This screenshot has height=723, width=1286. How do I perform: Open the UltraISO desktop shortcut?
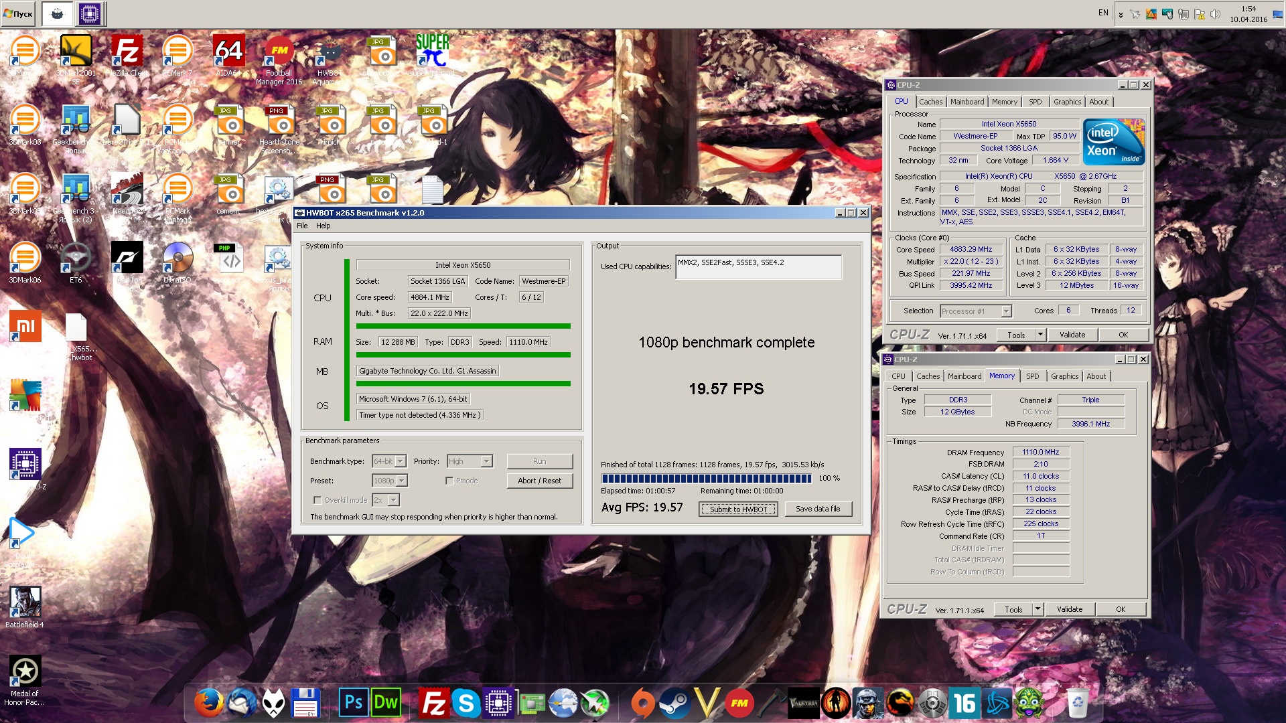[x=177, y=258]
